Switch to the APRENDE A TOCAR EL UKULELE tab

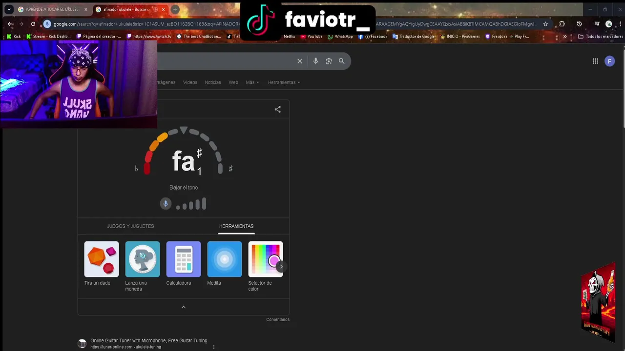point(51,9)
